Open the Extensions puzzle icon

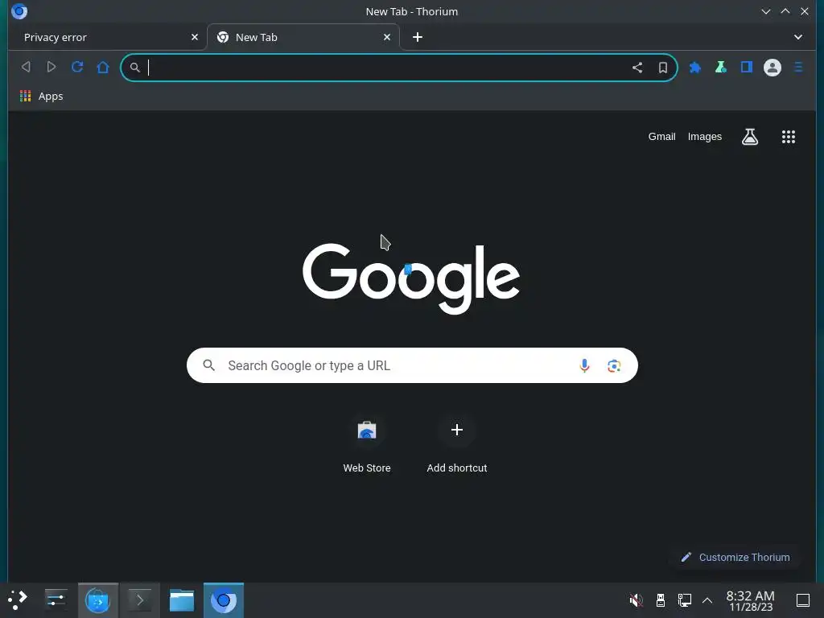click(x=694, y=68)
